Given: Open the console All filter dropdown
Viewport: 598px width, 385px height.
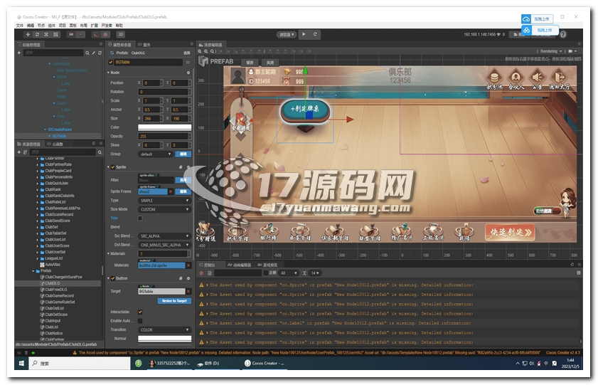Looking at the screenshot, I should [289, 273].
